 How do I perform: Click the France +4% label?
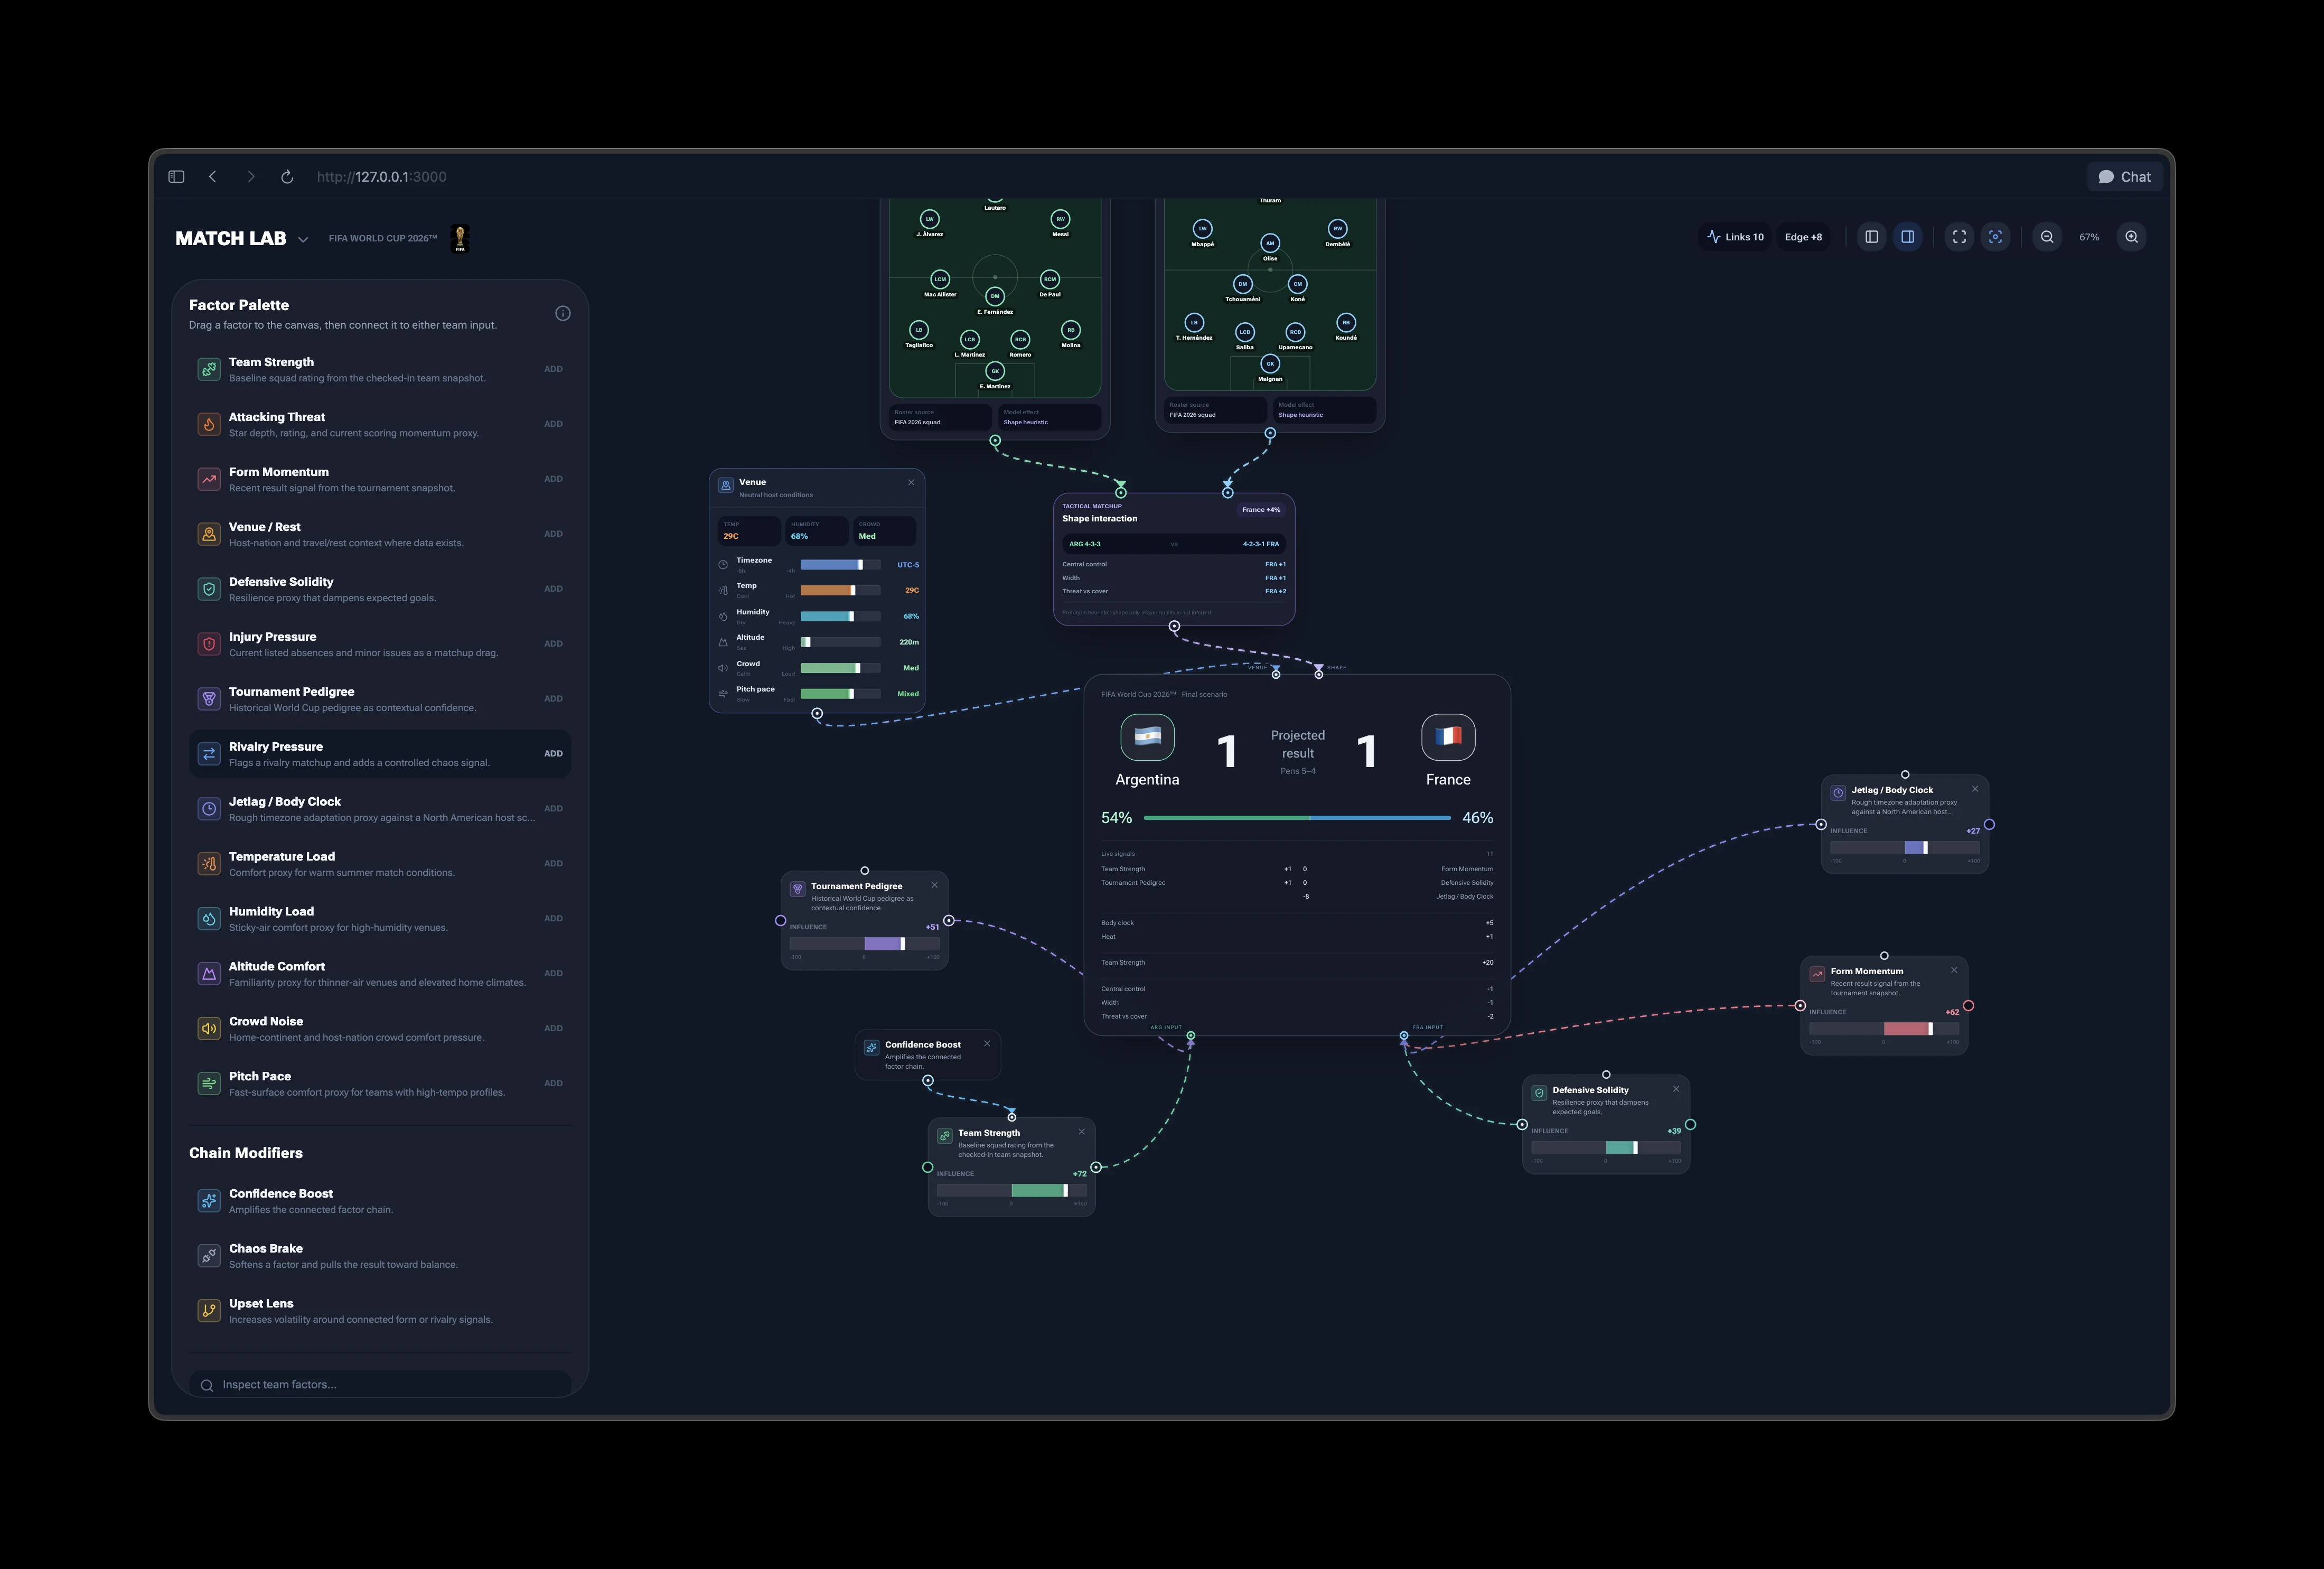click(1261, 510)
